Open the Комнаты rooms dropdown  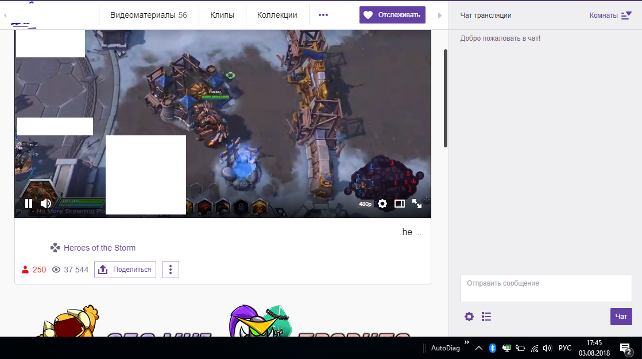610,15
